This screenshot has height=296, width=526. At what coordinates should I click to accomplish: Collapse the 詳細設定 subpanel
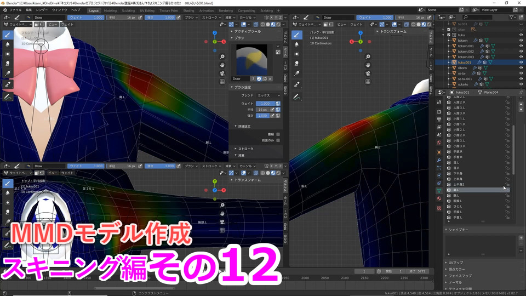click(244, 127)
